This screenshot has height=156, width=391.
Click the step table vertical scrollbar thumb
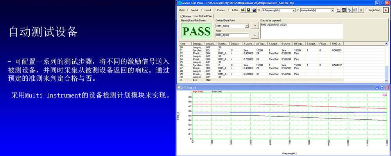click(387, 72)
